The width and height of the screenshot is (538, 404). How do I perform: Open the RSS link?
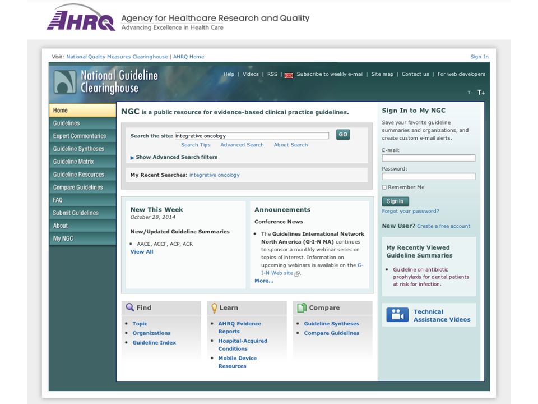click(x=272, y=74)
